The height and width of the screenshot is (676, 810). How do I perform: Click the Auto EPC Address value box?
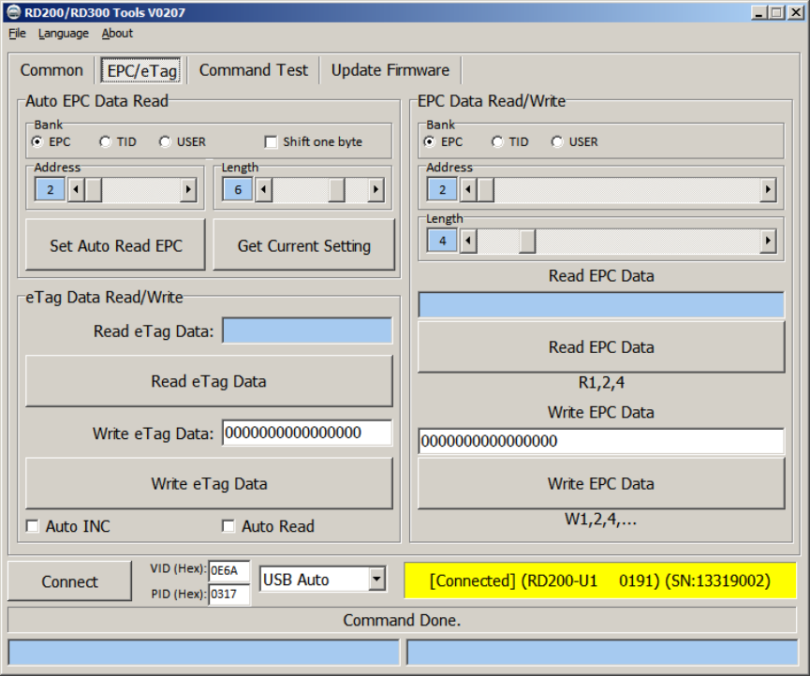click(51, 189)
